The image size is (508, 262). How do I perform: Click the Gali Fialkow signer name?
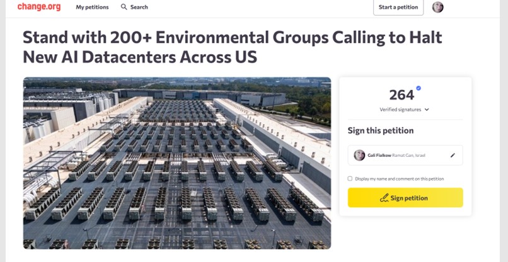click(380, 155)
